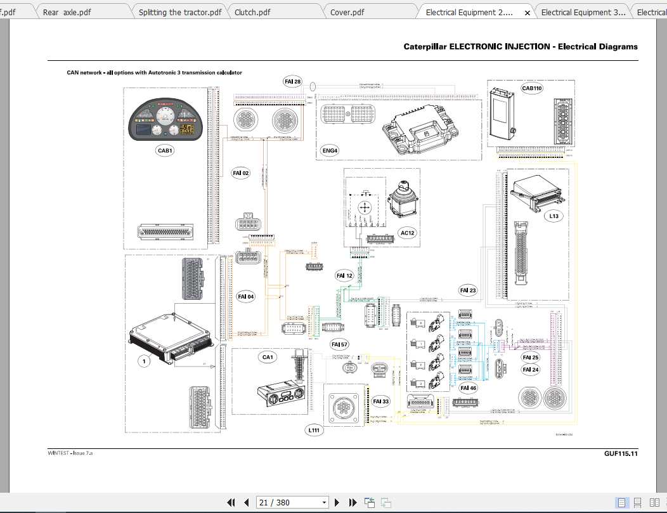Screen dimensions: 667x513
Task: Click the GUF115.11 document reference
Action: pyautogui.click(x=621, y=453)
